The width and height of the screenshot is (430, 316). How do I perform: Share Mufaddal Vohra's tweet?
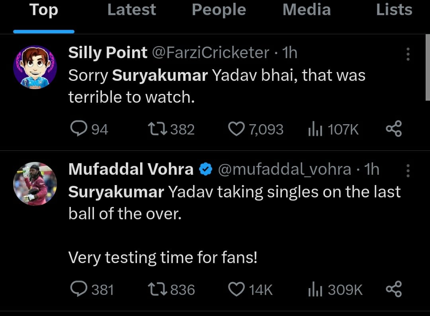coord(394,289)
